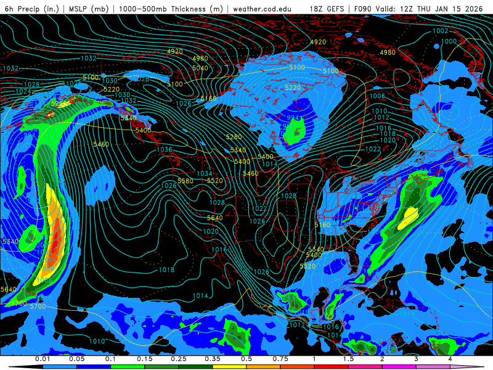The height and width of the screenshot is (370, 493).
Task: Click the yellow '5040' thickness label
Action: (x=200, y=68)
